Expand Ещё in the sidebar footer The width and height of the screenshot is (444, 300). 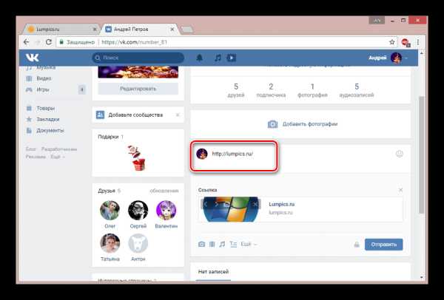58,157
